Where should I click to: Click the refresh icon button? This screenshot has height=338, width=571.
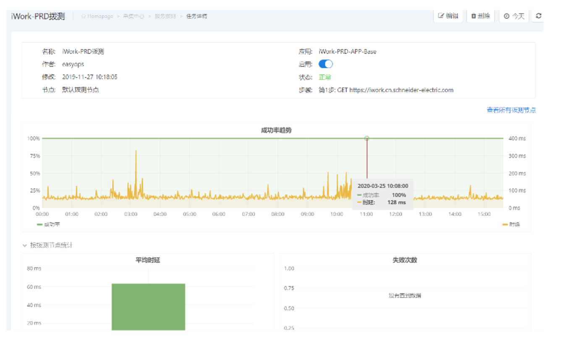pyautogui.click(x=539, y=16)
